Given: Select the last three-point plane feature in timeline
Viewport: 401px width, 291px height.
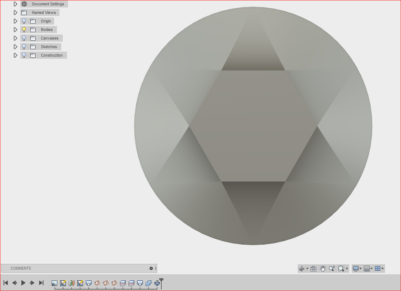Looking at the screenshot, I should point(114,283).
